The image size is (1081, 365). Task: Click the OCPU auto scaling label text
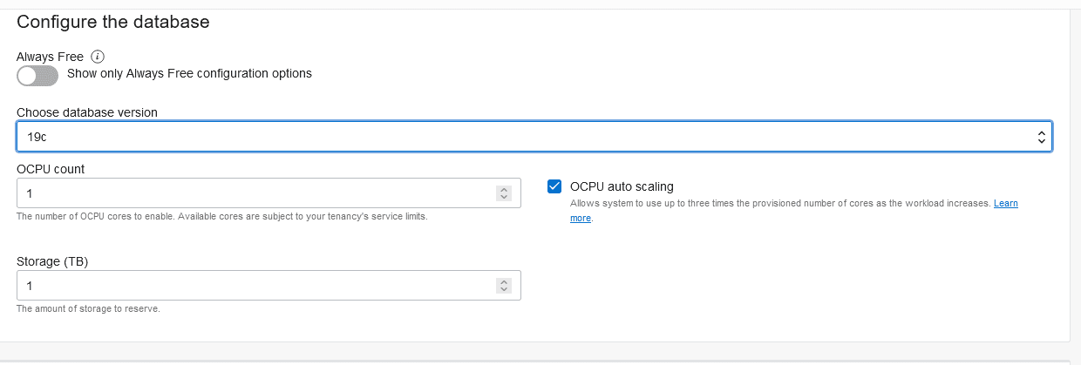622,186
